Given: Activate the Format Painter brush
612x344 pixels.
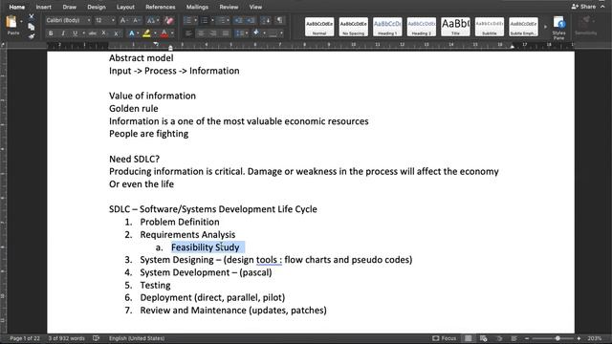Looking at the screenshot, I should 32,36.
